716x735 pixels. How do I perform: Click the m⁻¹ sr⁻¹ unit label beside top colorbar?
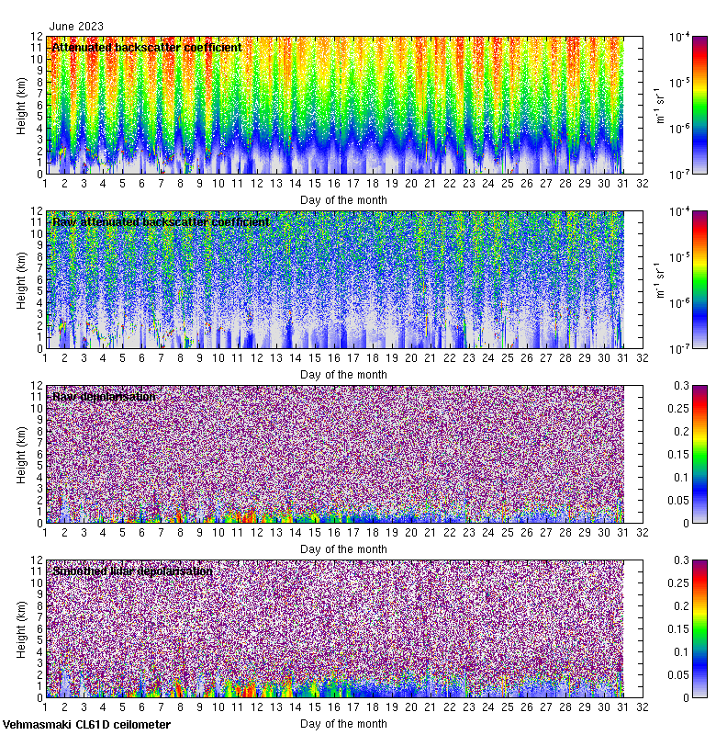pos(659,105)
